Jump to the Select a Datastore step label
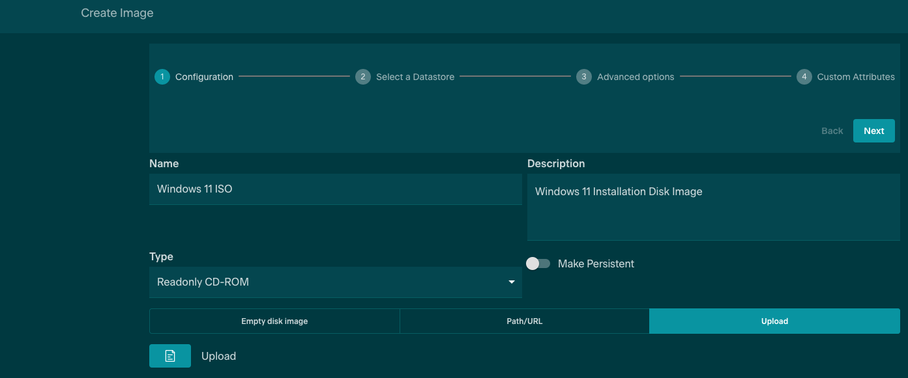The height and width of the screenshot is (378, 908). pos(415,77)
